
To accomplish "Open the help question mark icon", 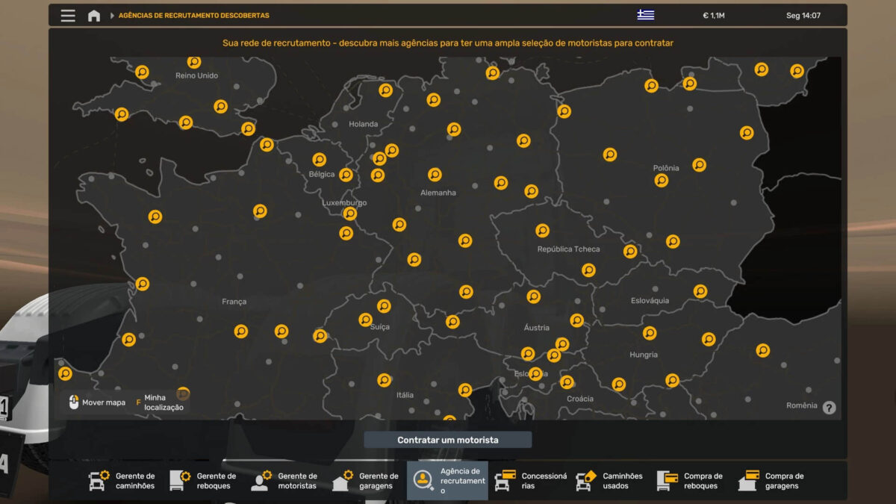I will [829, 408].
